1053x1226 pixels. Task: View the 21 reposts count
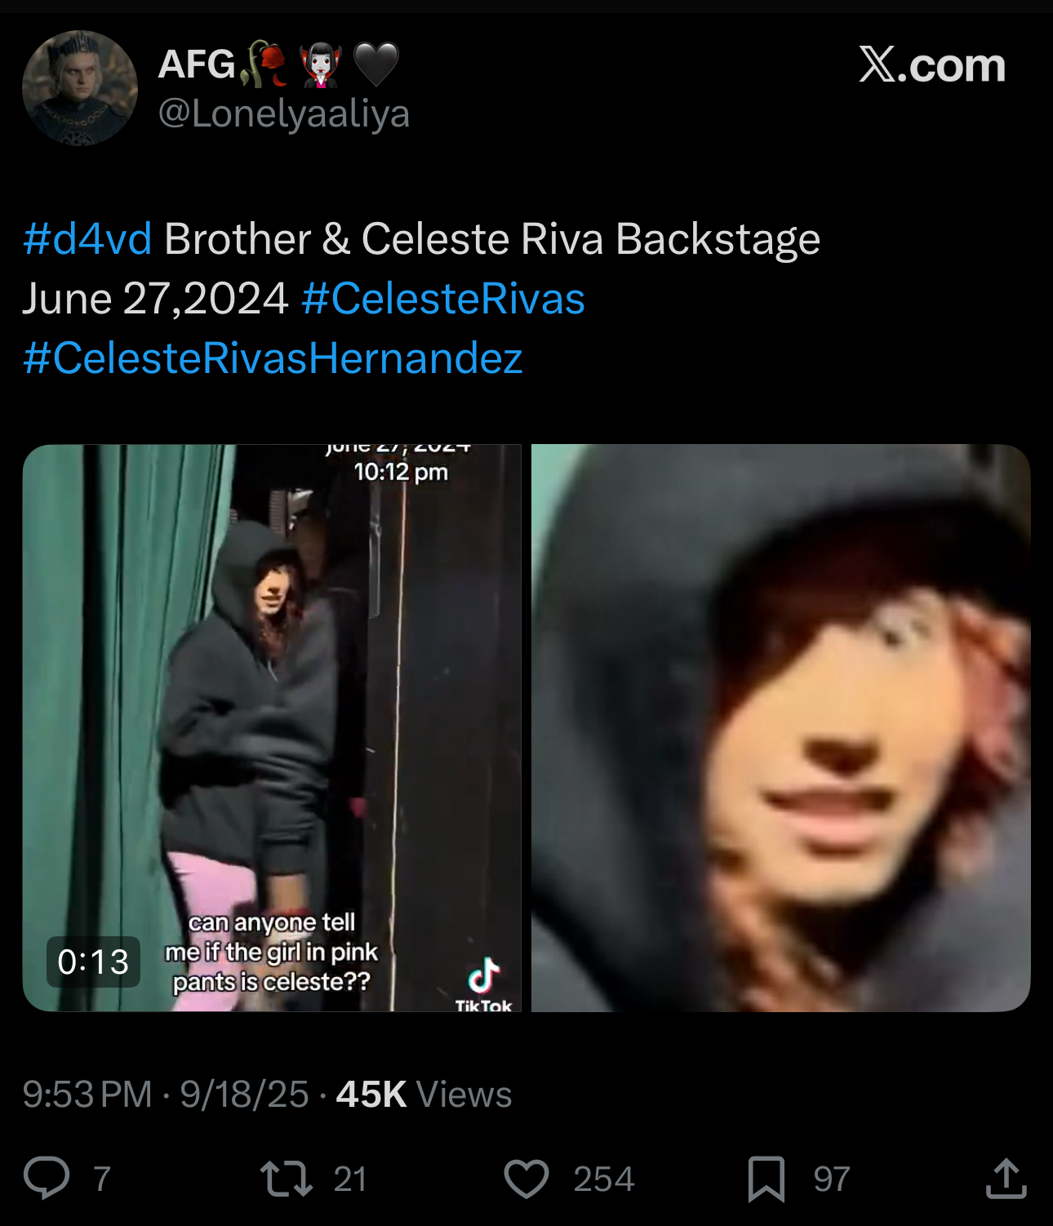(x=350, y=1179)
